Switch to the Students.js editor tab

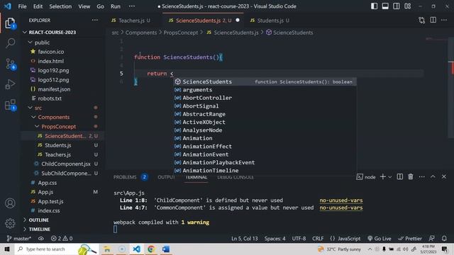tap(270, 21)
